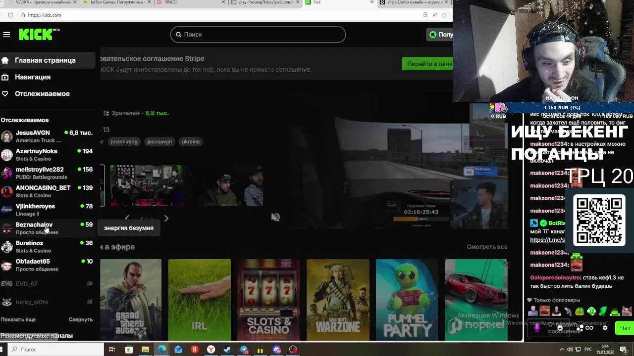Open the mellstroylive282 followed channel
This screenshot has height=356, width=634.
point(47,173)
